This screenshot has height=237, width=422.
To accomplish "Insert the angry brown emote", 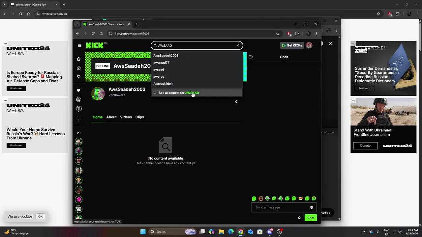I will [x=261, y=198].
